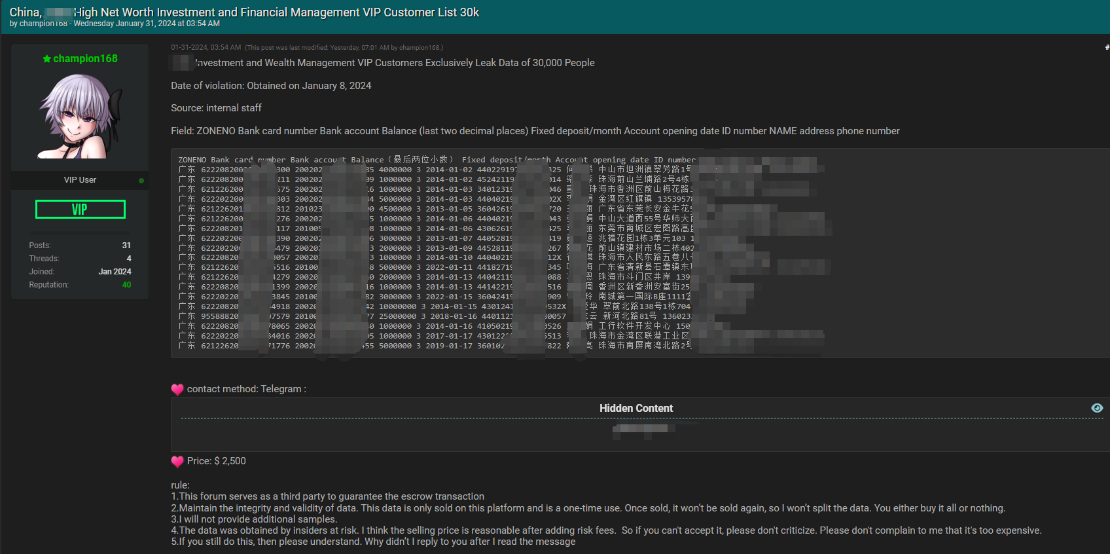The image size is (1110, 554).
Task: Click the thread title heading
Action: coord(244,12)
